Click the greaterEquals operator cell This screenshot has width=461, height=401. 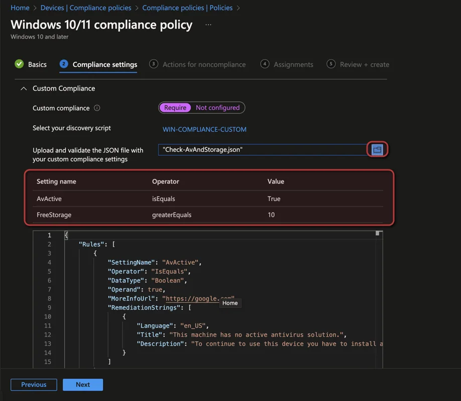[x=172, y=215]
